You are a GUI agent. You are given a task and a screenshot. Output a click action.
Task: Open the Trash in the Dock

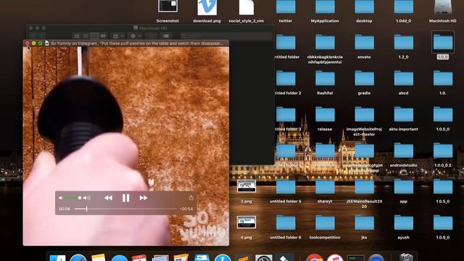pos(406,257)
